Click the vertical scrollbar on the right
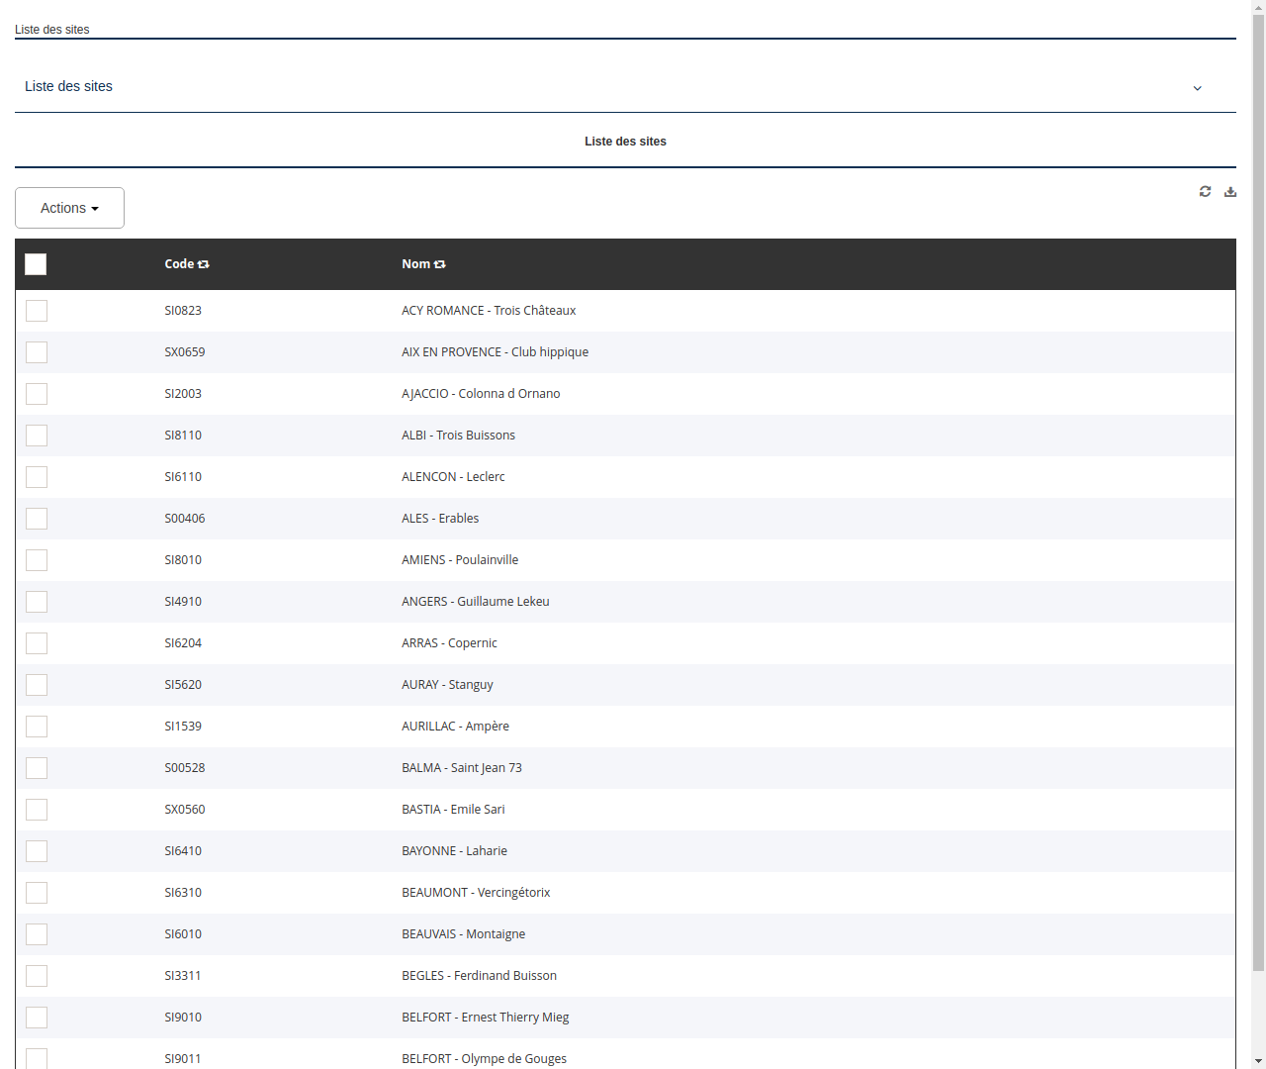This screenshot has height=1069, width=1266. pos(1257,534)
